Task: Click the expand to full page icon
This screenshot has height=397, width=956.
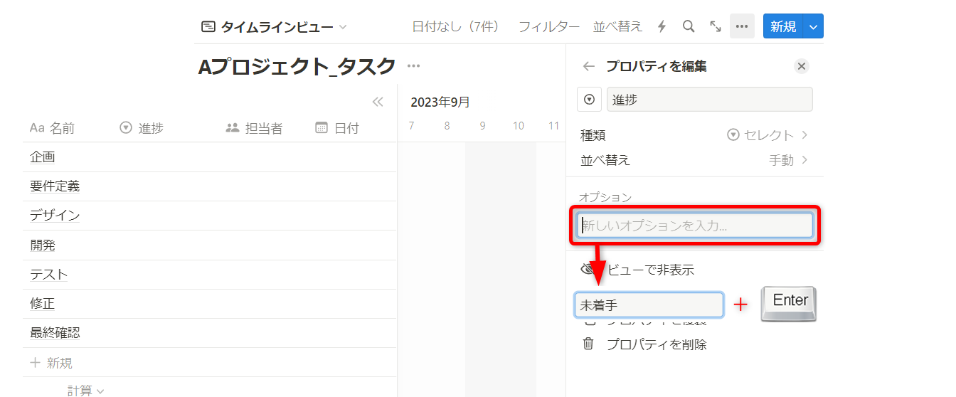Action: 716,26
